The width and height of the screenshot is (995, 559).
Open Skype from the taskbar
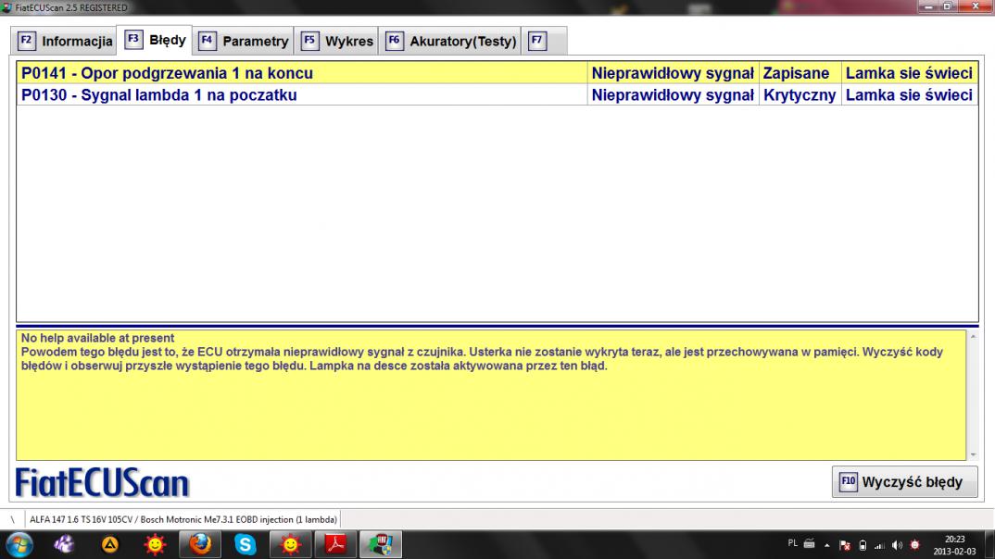point(245,544)
